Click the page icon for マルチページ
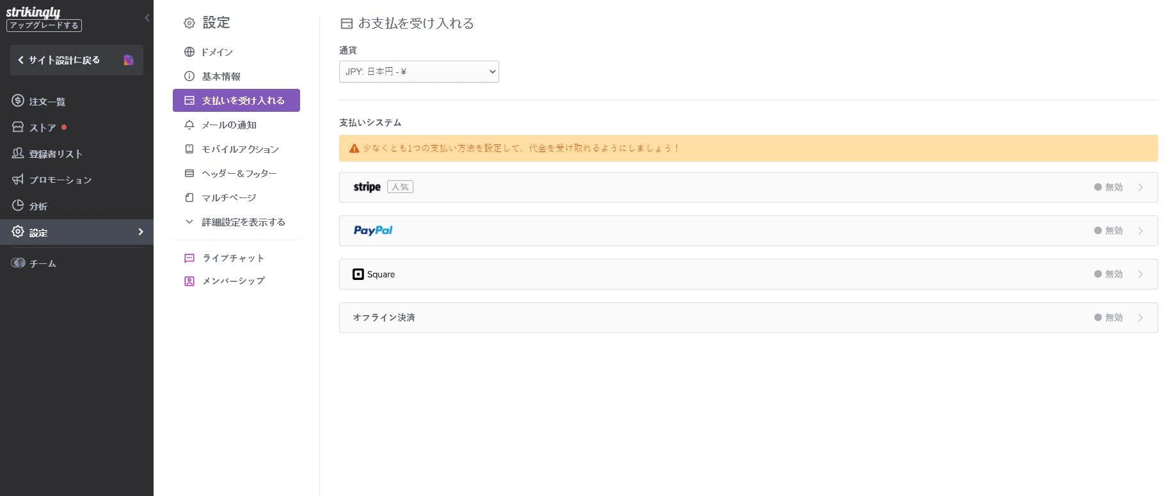The height and width of the screenshot is (496, 1171). tap(189, 198)
